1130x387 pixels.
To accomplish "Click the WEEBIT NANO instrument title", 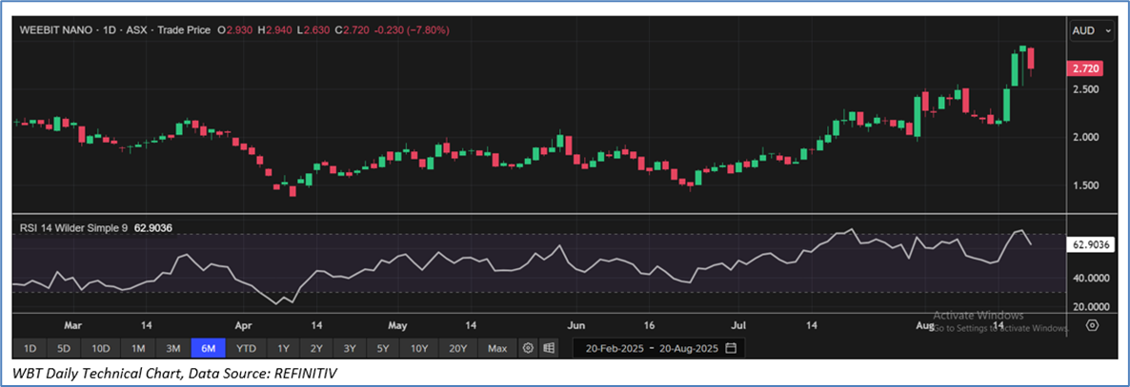I will tap(55, 30).
